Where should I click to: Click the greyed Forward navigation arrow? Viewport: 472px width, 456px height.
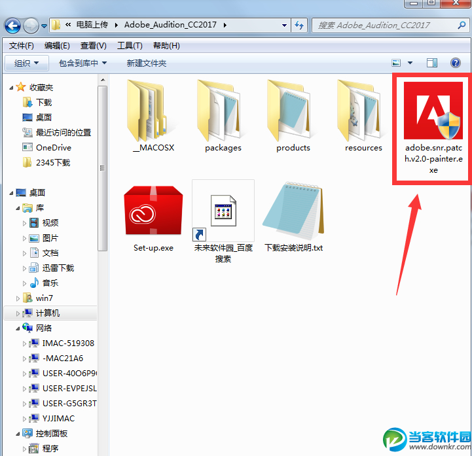31,26
